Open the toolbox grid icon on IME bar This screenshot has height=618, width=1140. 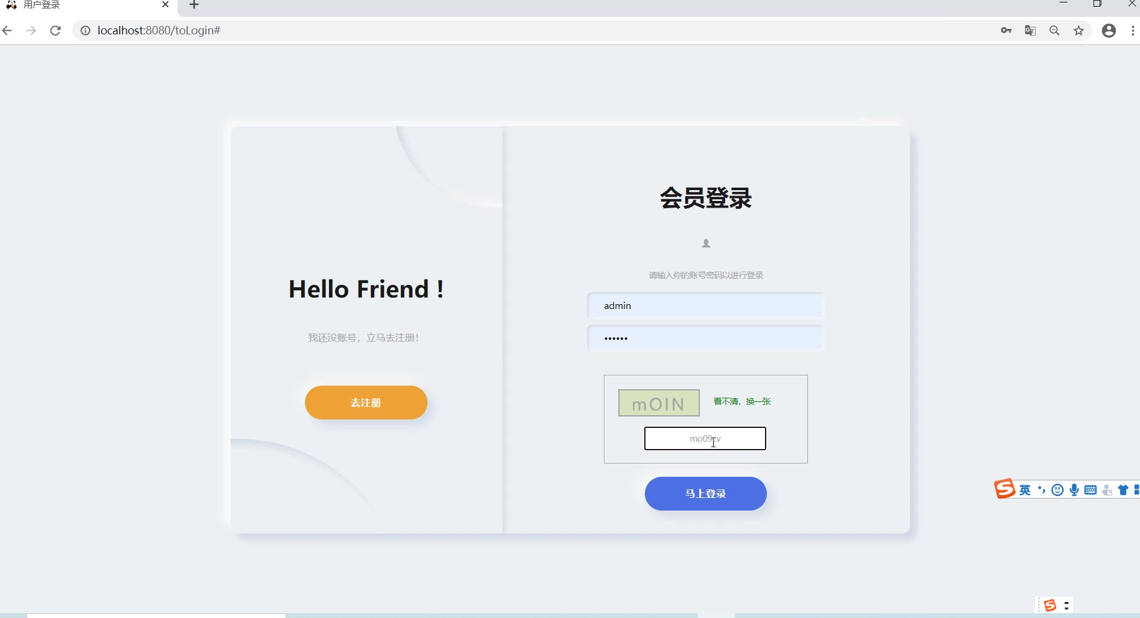click(1136, 490)
